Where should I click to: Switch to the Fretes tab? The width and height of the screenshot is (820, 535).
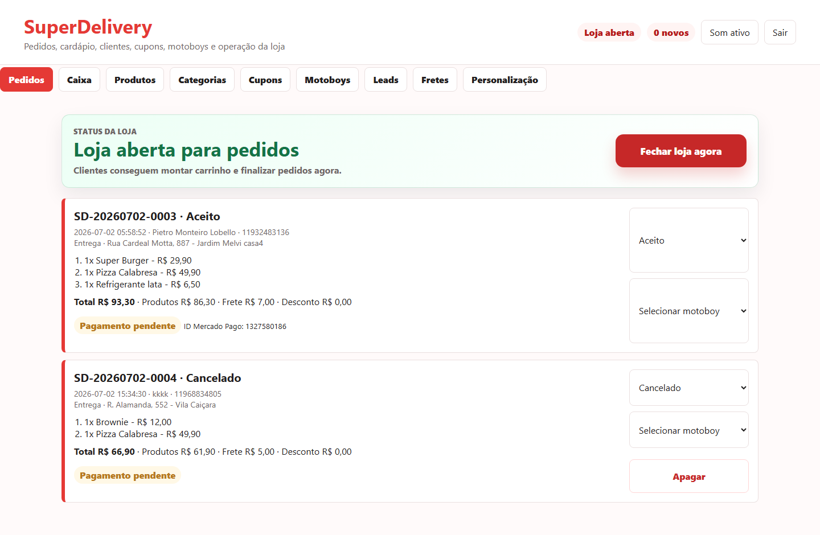pos(435,80)
